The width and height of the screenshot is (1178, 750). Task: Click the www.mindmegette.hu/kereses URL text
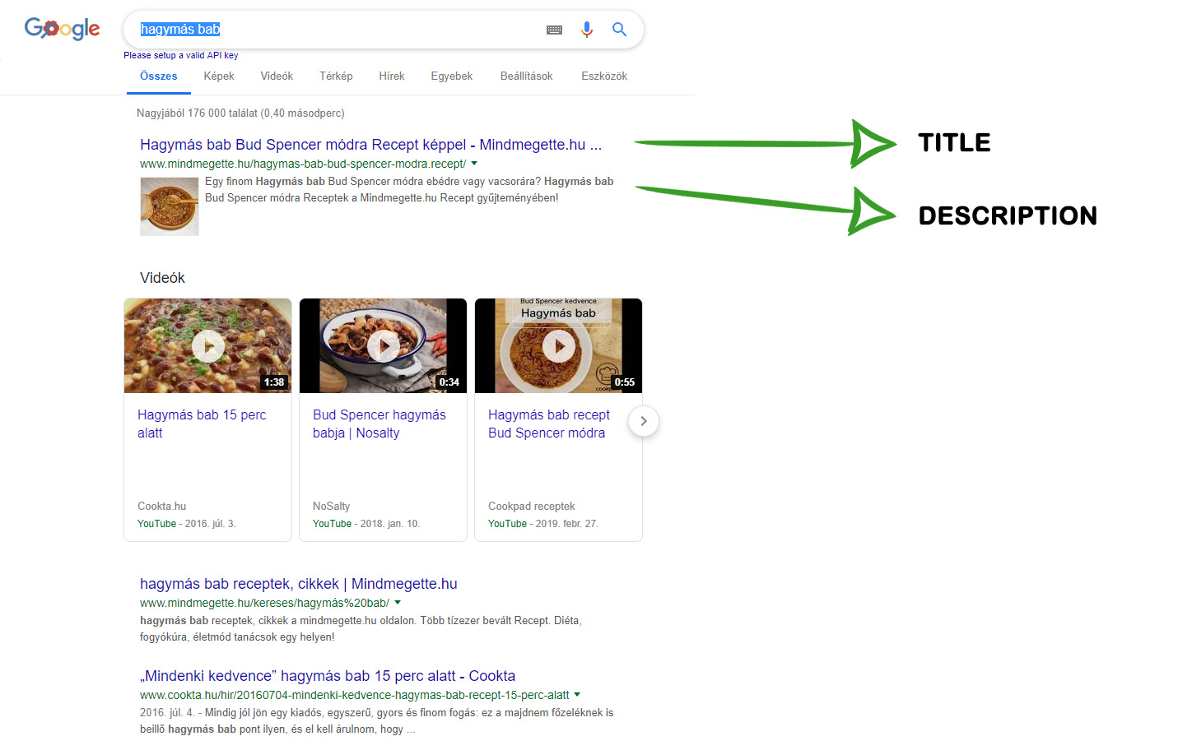point(265,603)
